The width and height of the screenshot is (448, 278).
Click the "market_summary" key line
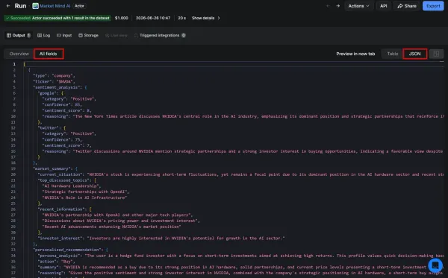[x=55, y=168]
